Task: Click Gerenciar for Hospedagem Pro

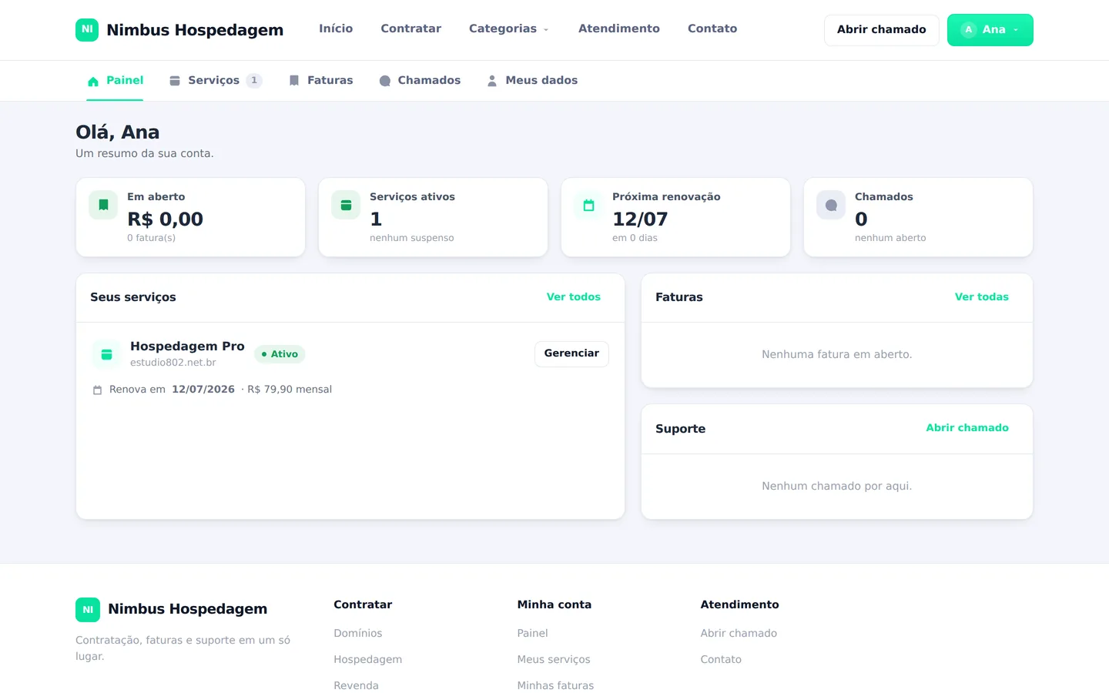Action: click(571, 353)
